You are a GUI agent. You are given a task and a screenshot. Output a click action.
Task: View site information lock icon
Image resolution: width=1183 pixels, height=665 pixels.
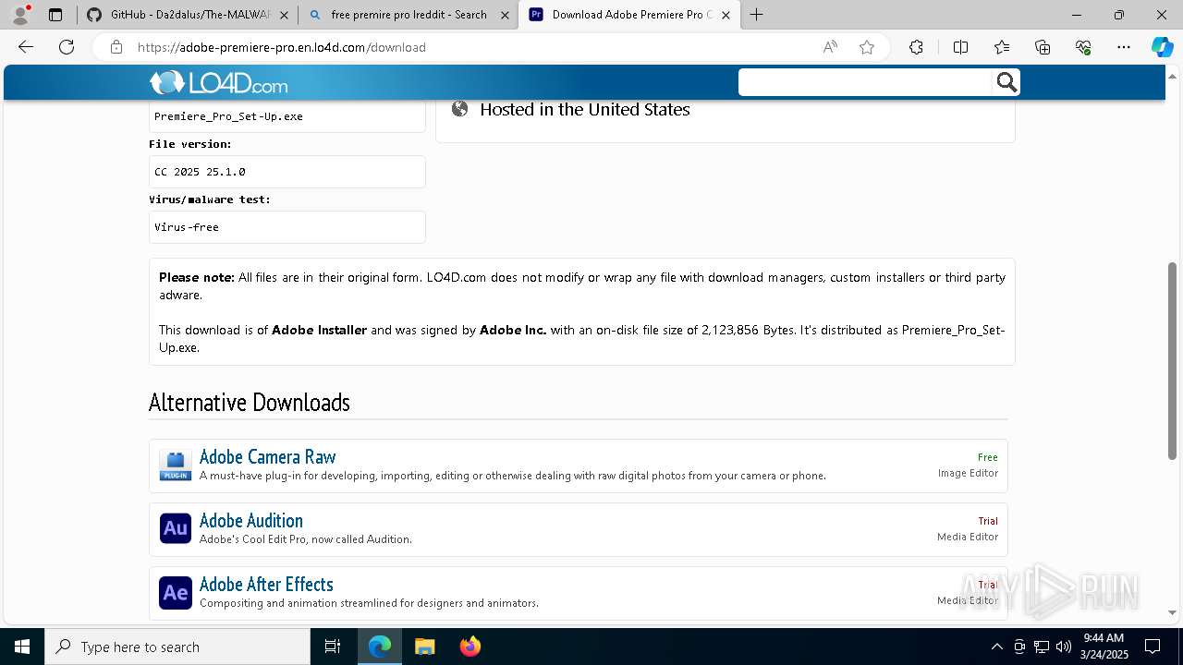(116, 47)
